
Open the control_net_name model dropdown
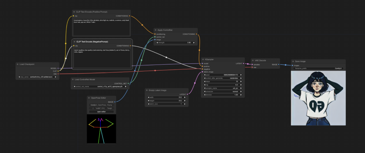100,86
